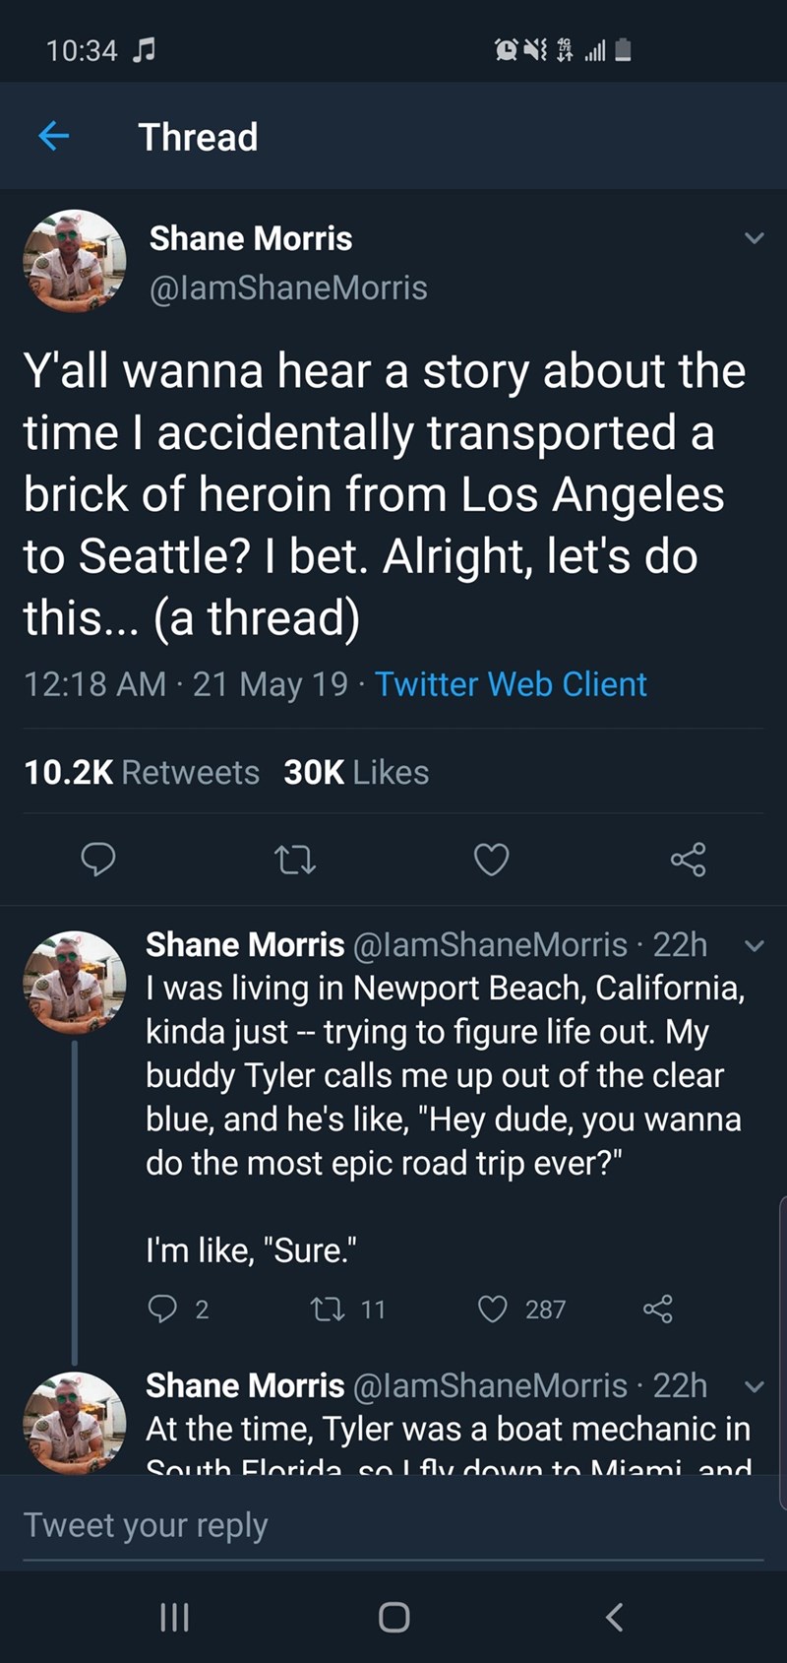Screen dimensions: 787x1663
Task: Like the tweet showing 287 likes
Action: point(492,1309)
